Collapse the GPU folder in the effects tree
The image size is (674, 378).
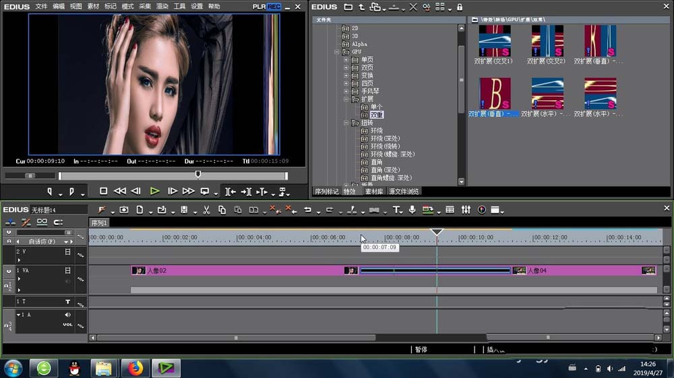[337, 52]
